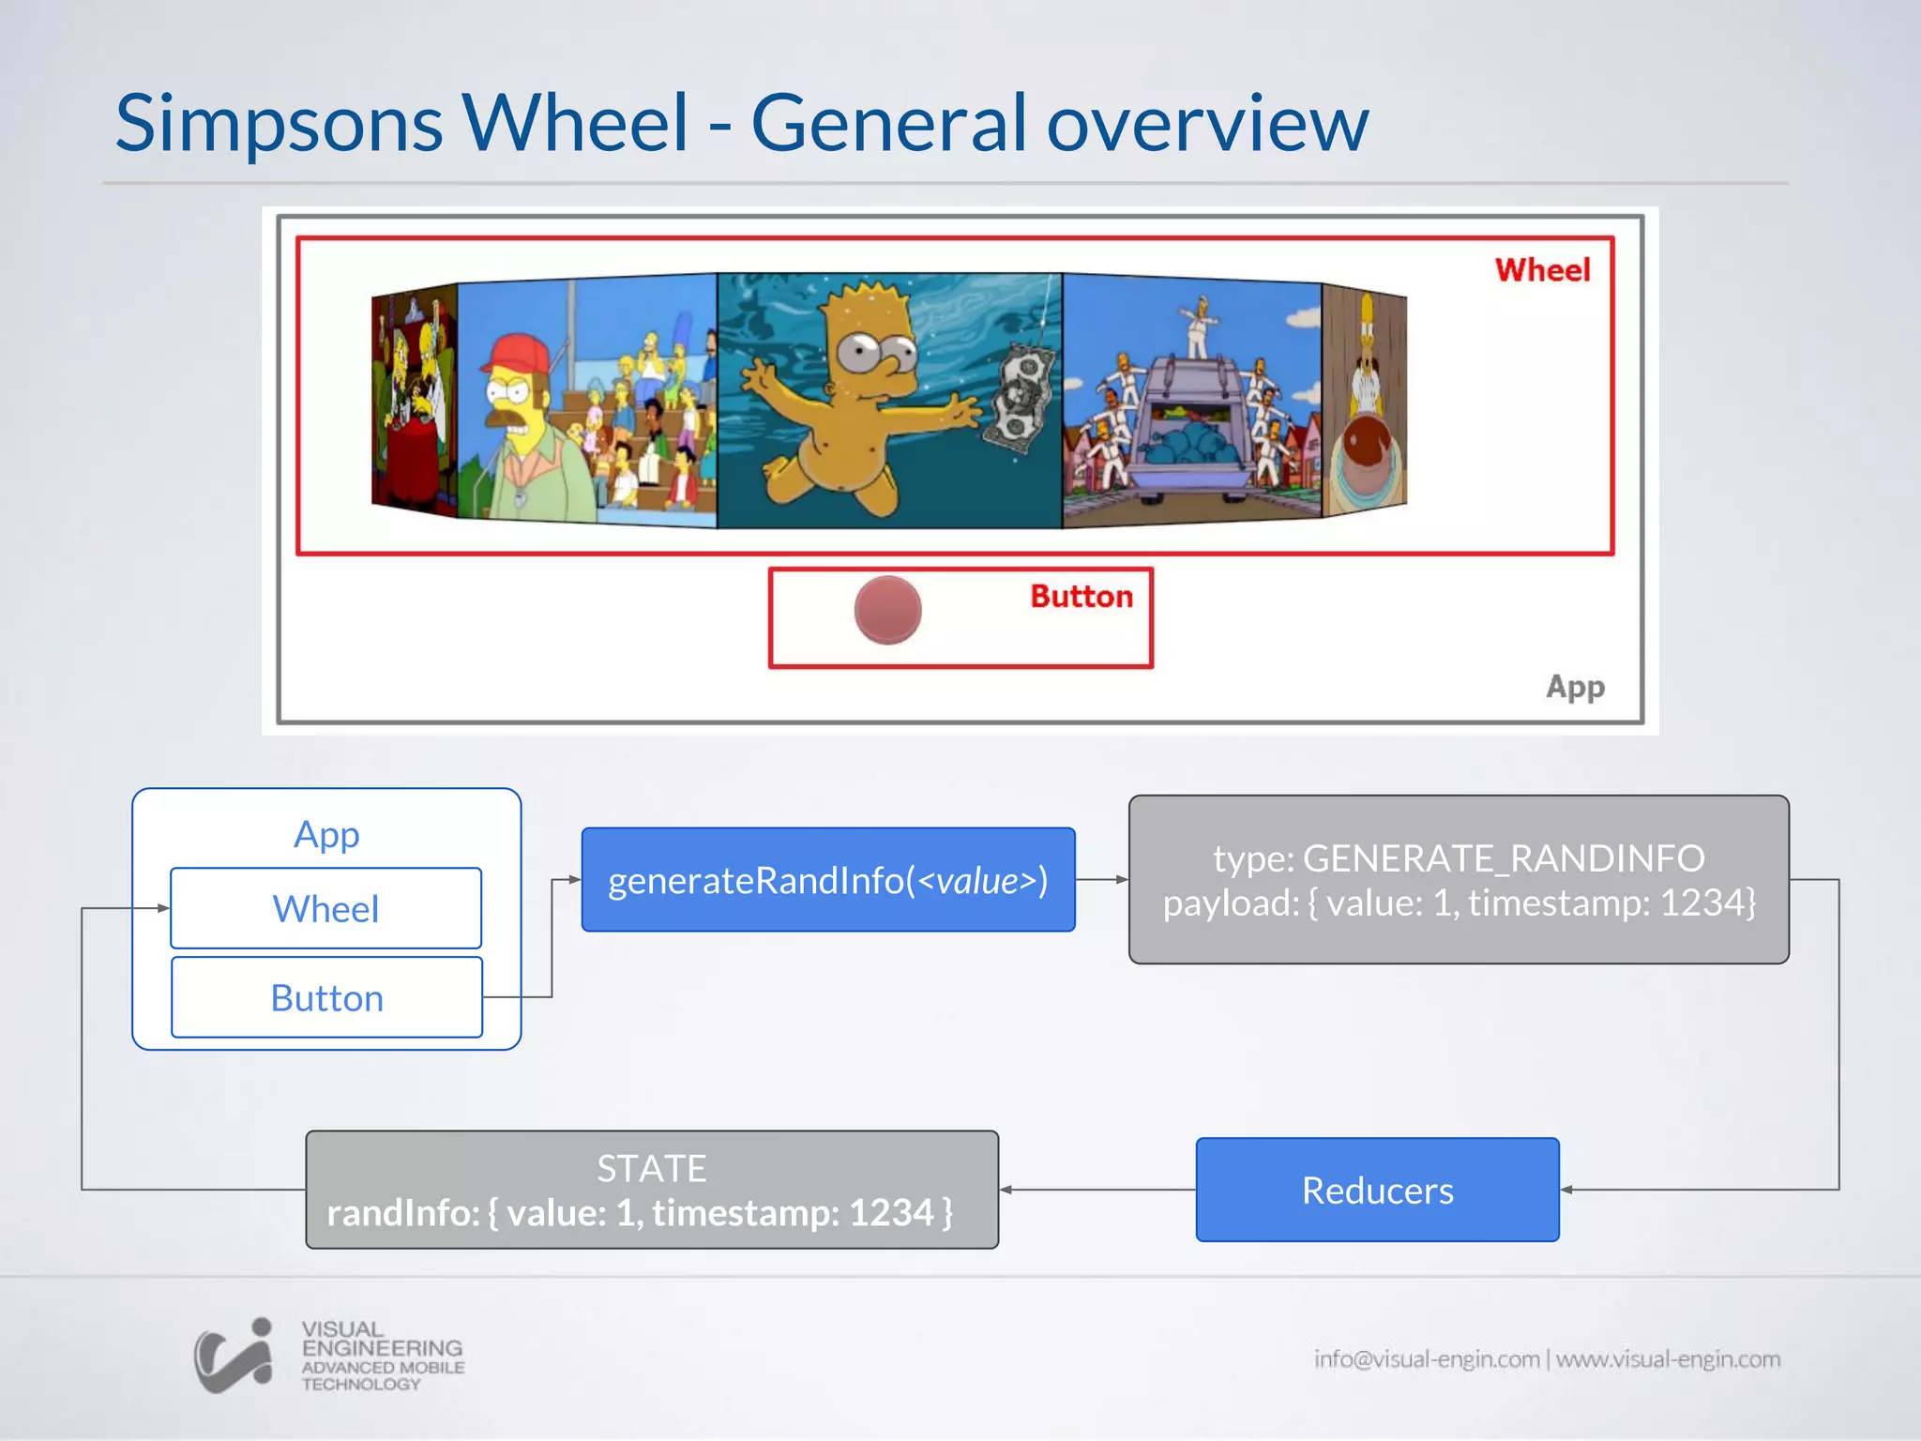The width and height of the screenshot is (1921, 1441).
Task: Click the 'type: GENERATE_RANDINFO' text line
Action: (x=1459, y=857)
